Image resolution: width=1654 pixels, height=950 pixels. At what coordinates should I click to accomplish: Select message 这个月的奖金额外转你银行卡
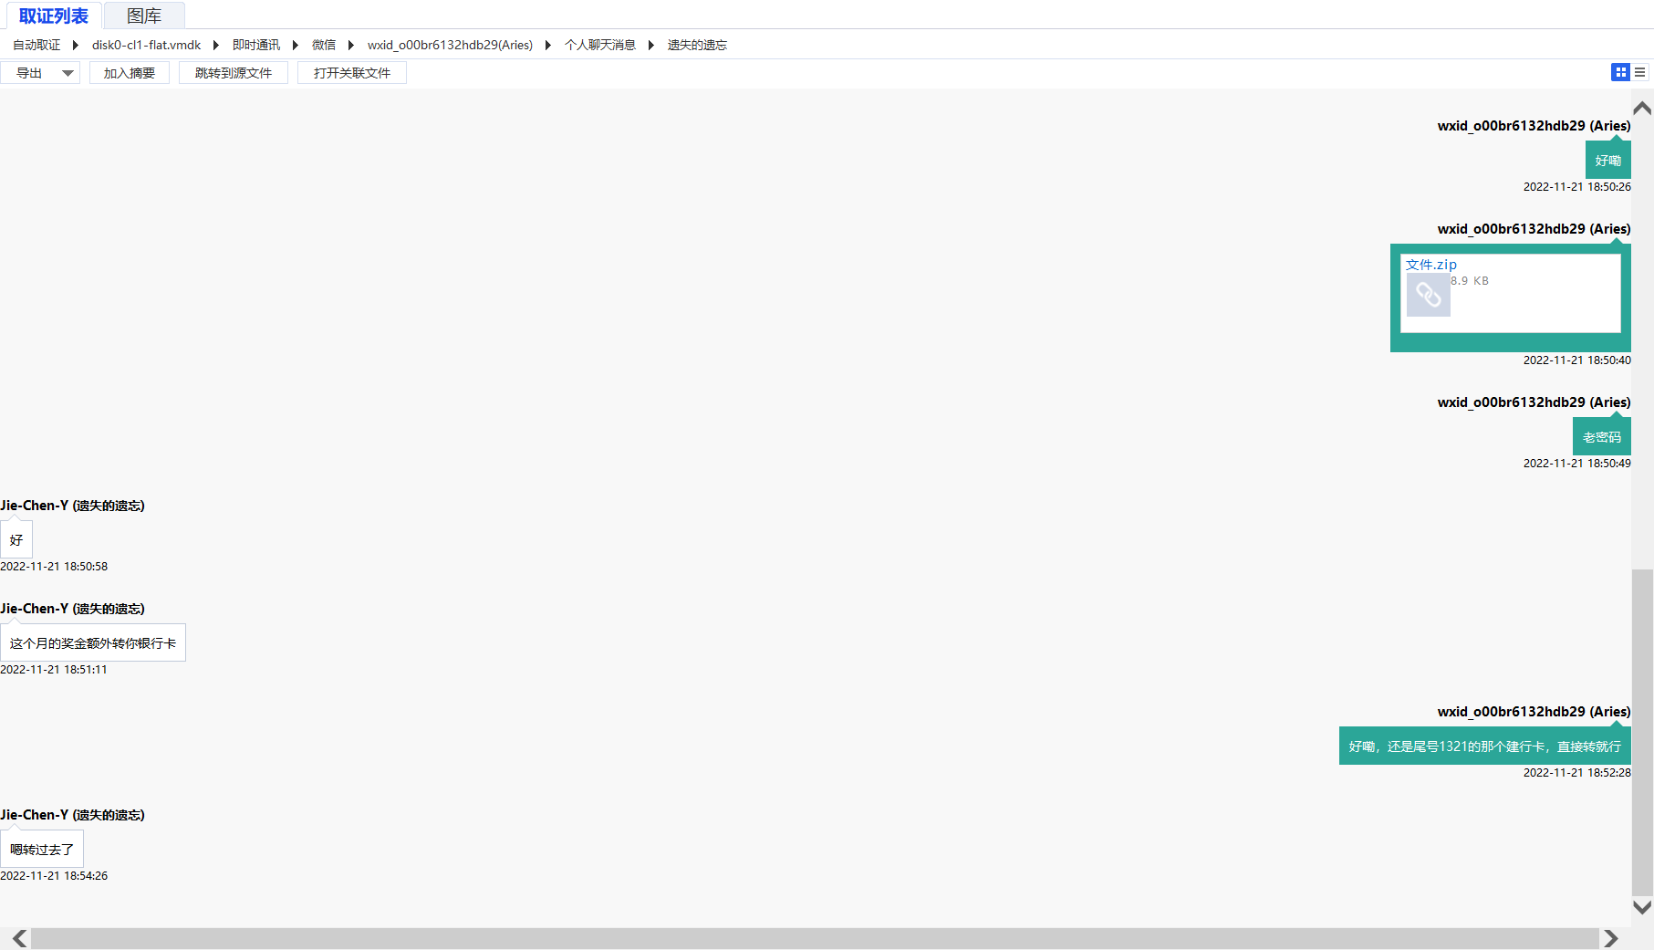click(93, 643)
